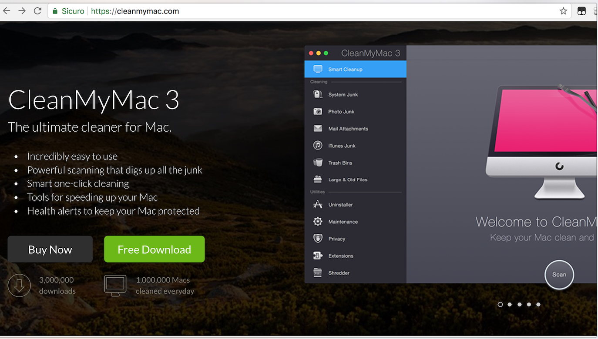The image size is (598, 339).
Task: Click the Uninstaller icon
Action: (318, 205)
